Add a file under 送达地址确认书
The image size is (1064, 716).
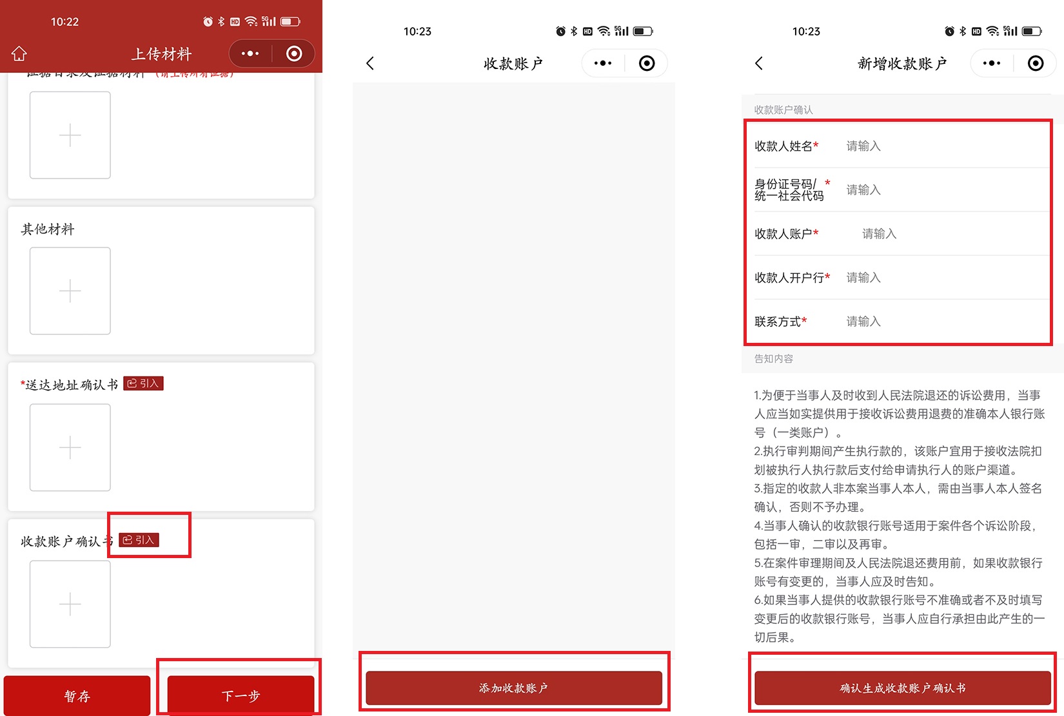tap(70, 447)
